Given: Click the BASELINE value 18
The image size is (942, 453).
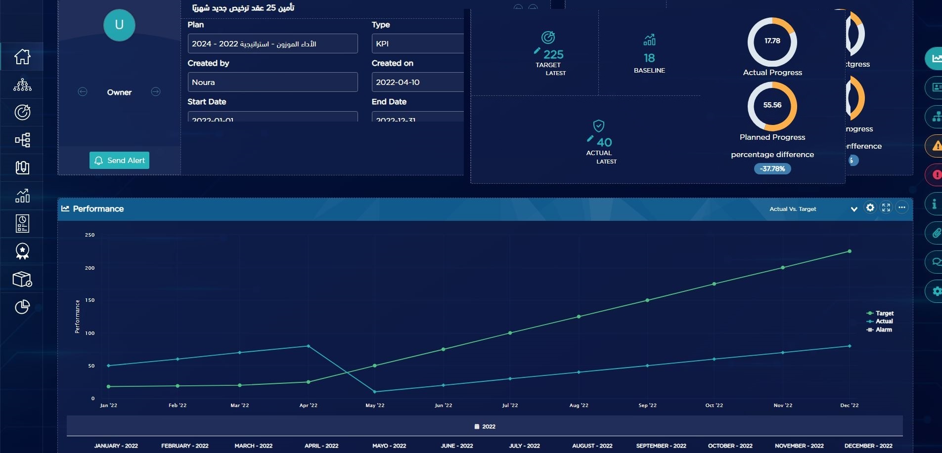Looking at the screenshot, I should click(649, 58).
